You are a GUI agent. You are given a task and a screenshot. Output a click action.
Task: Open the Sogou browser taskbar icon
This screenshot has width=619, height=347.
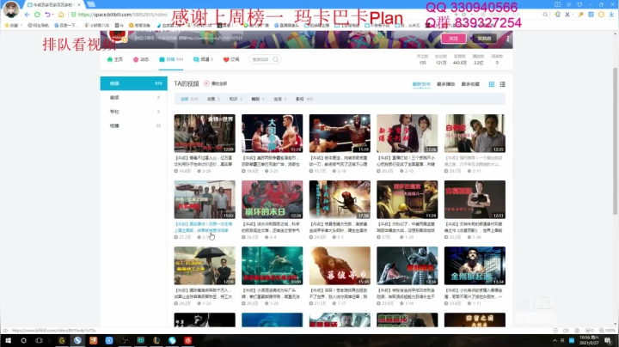tap(77, 340)
